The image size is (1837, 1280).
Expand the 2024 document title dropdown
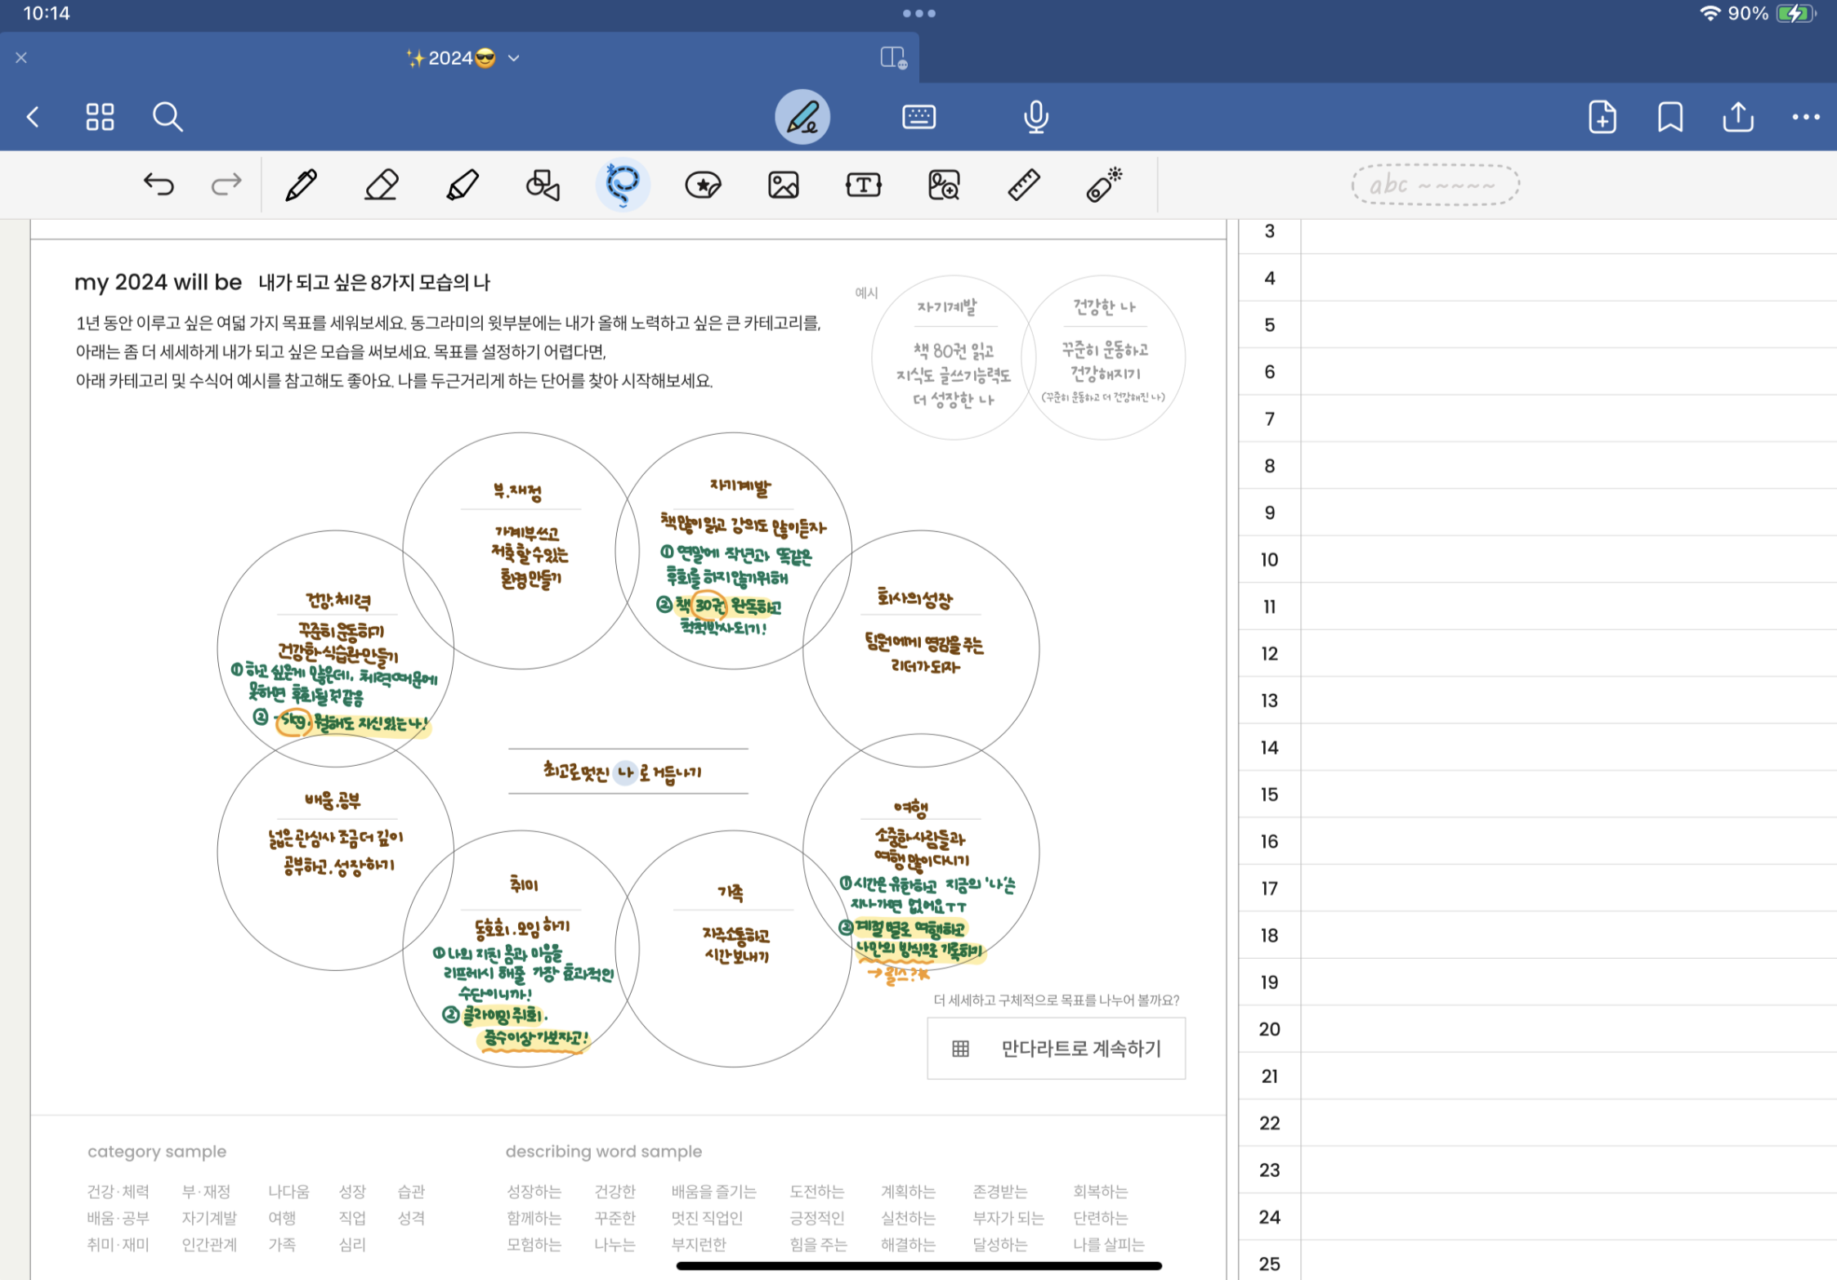pyautogui.click(x=514, y=58)
